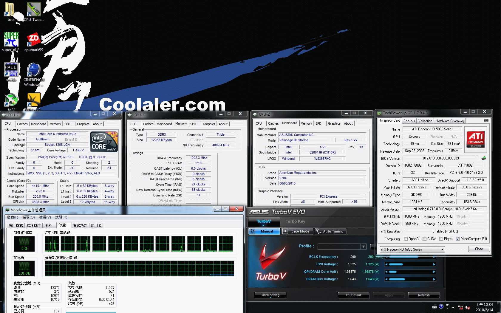Screen dimensions: 501x313
Task: Open SPD tab in middle CPU-Z window
Action: pyautogui.click(x=193, y=124)
